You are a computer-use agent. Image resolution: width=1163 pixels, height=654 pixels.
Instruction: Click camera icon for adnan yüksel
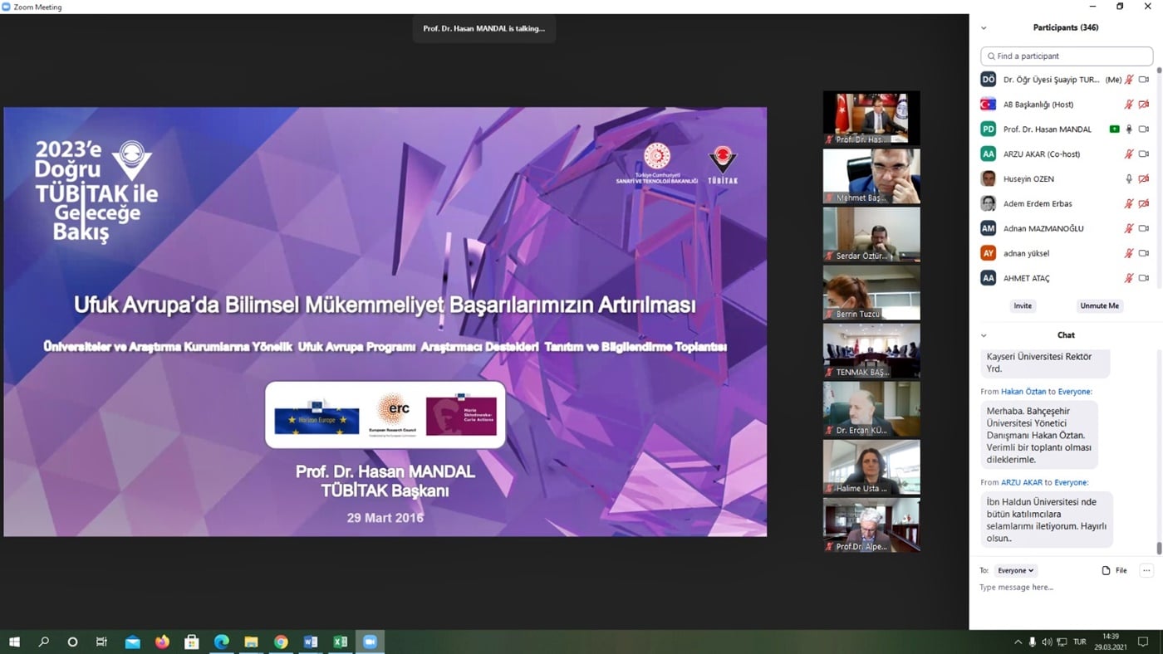[1144, 253]
